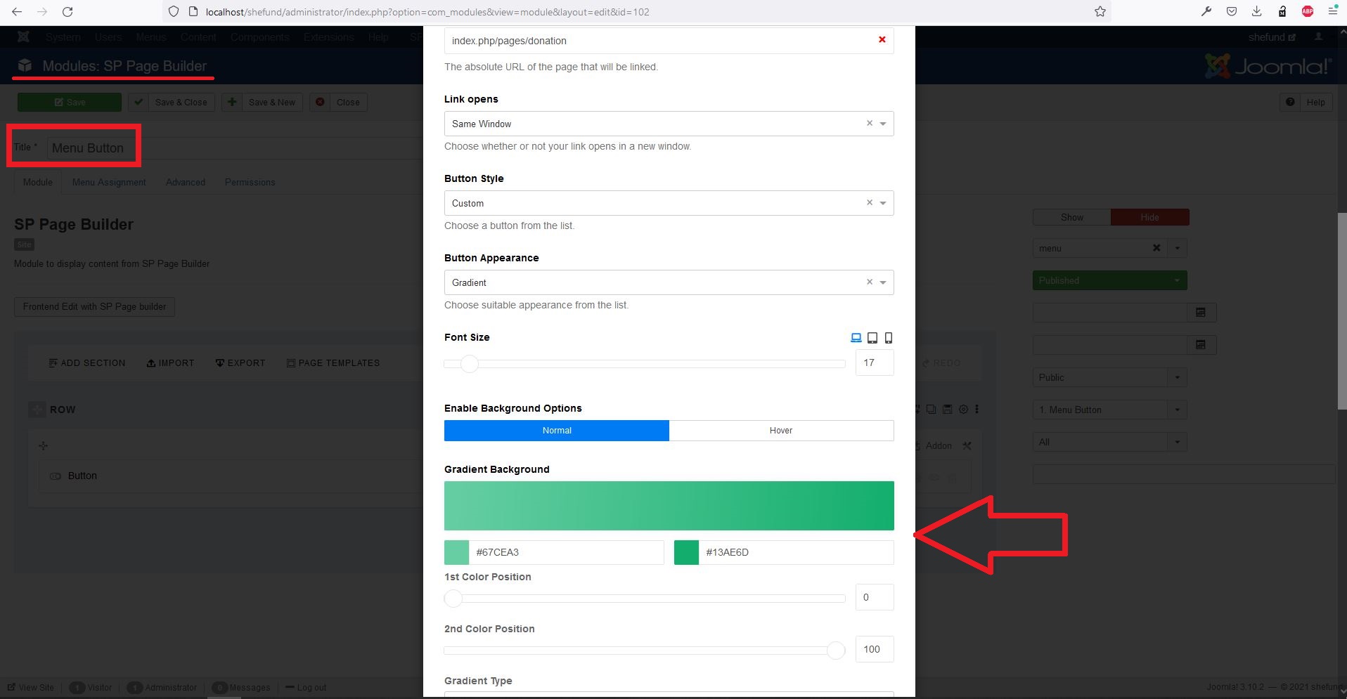Screen dimensions: 1347x699
Task: Click the 2nd Color Position slider handle
Action: point(835,651)
